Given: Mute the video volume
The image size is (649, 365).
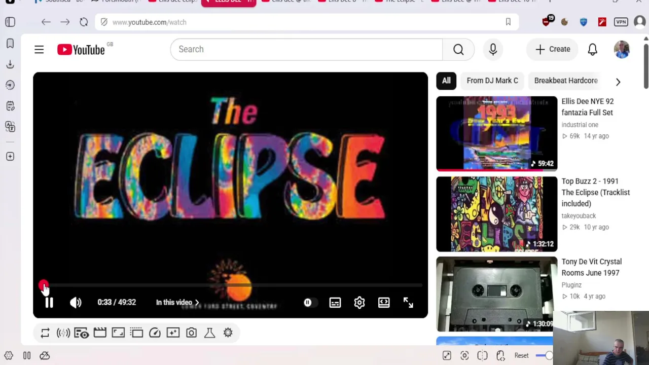Looking at the screenshot, I should click(x=76, y=303).
